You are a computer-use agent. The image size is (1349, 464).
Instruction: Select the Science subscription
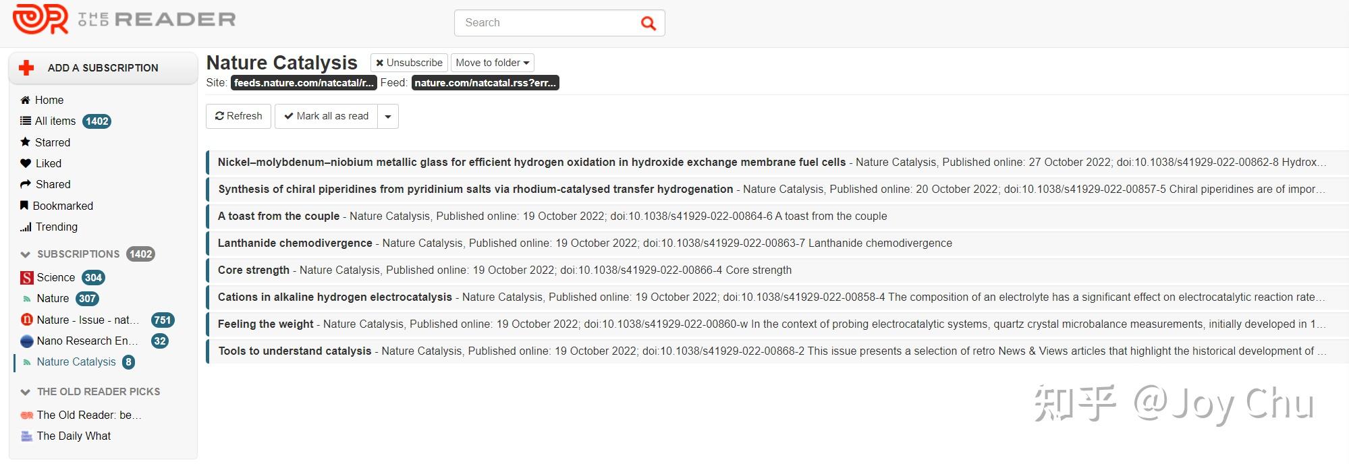[x=55, y=277]
